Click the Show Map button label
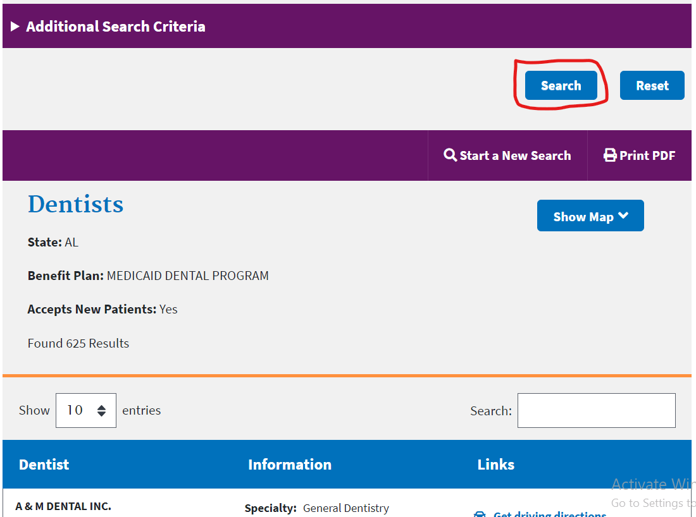This screenshot has width=696, height=517. 583,217
